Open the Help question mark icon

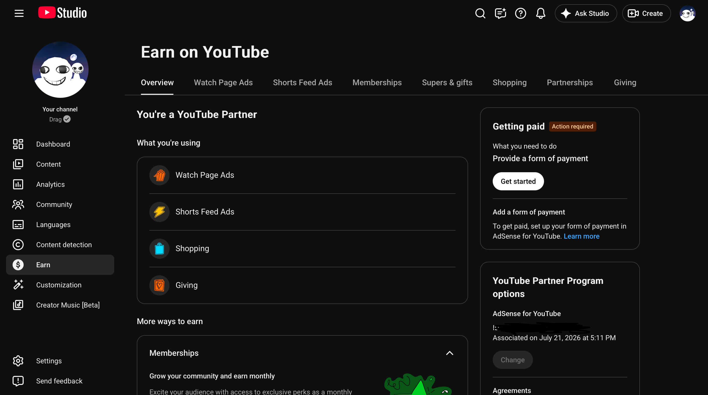[x=521, y=13]
